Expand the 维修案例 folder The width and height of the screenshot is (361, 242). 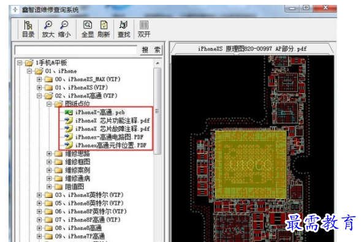tap(49, 170)
